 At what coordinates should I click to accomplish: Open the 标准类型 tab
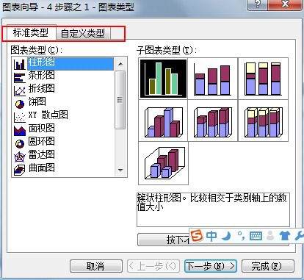(x=30, y=32)
